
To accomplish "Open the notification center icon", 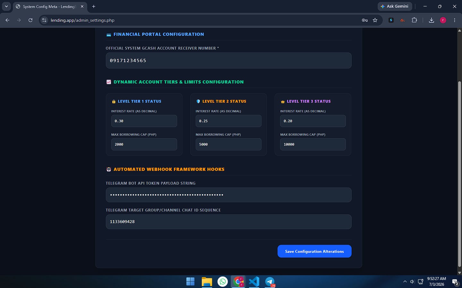I will [x=455, y=282].
